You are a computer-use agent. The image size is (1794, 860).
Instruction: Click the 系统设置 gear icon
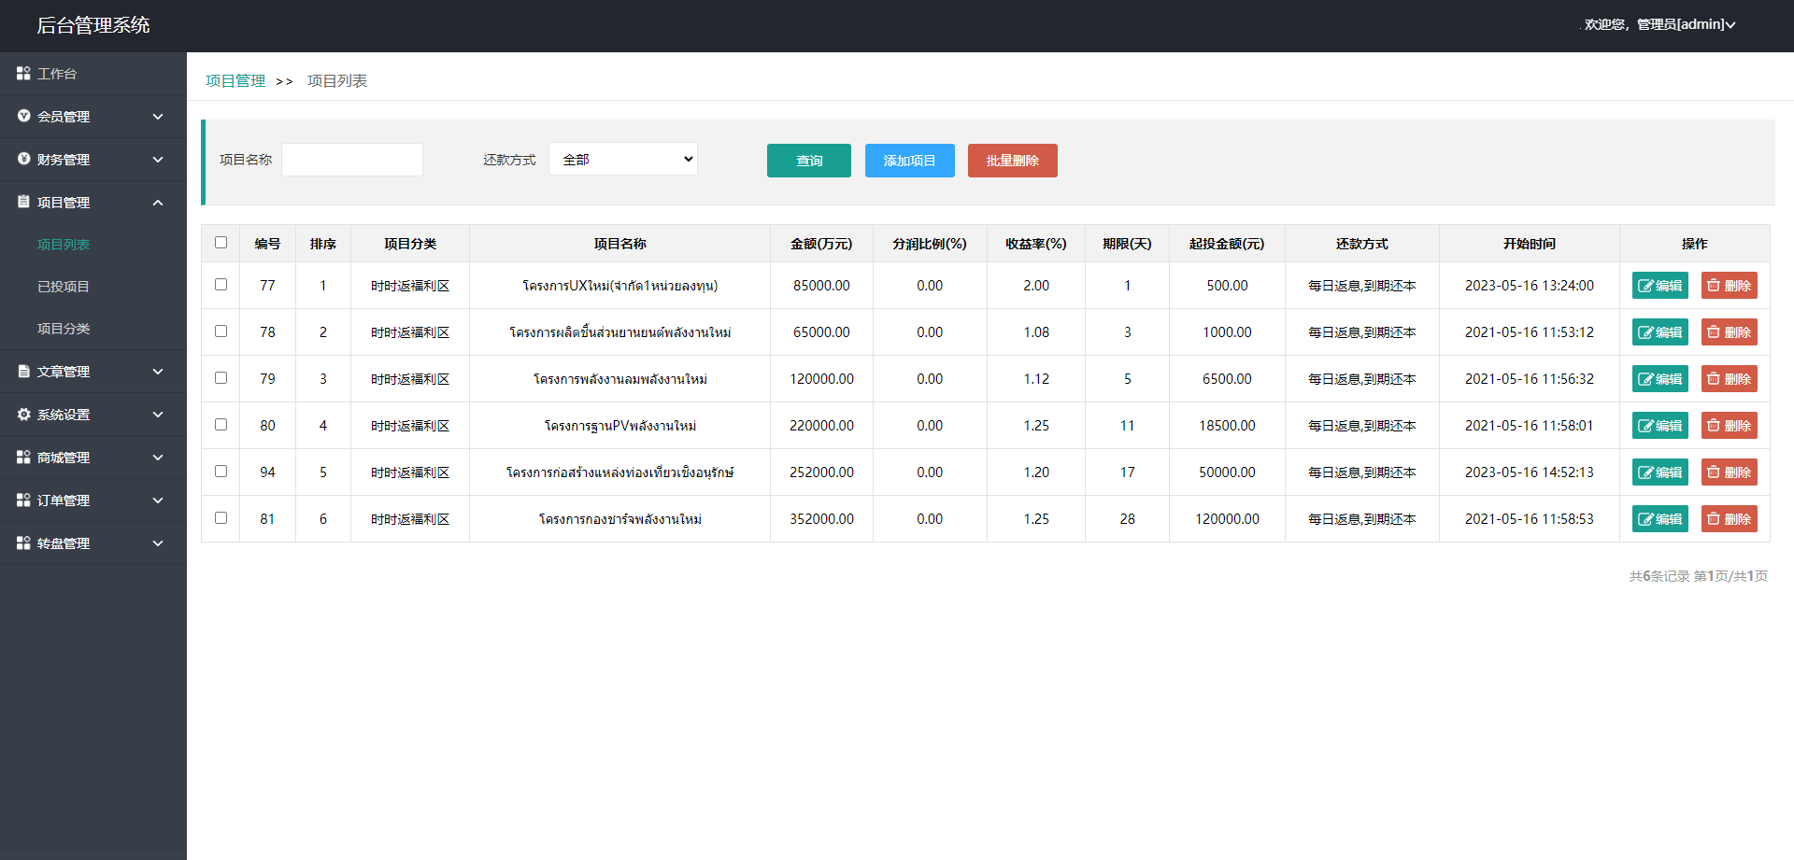(x=23, y=414)
